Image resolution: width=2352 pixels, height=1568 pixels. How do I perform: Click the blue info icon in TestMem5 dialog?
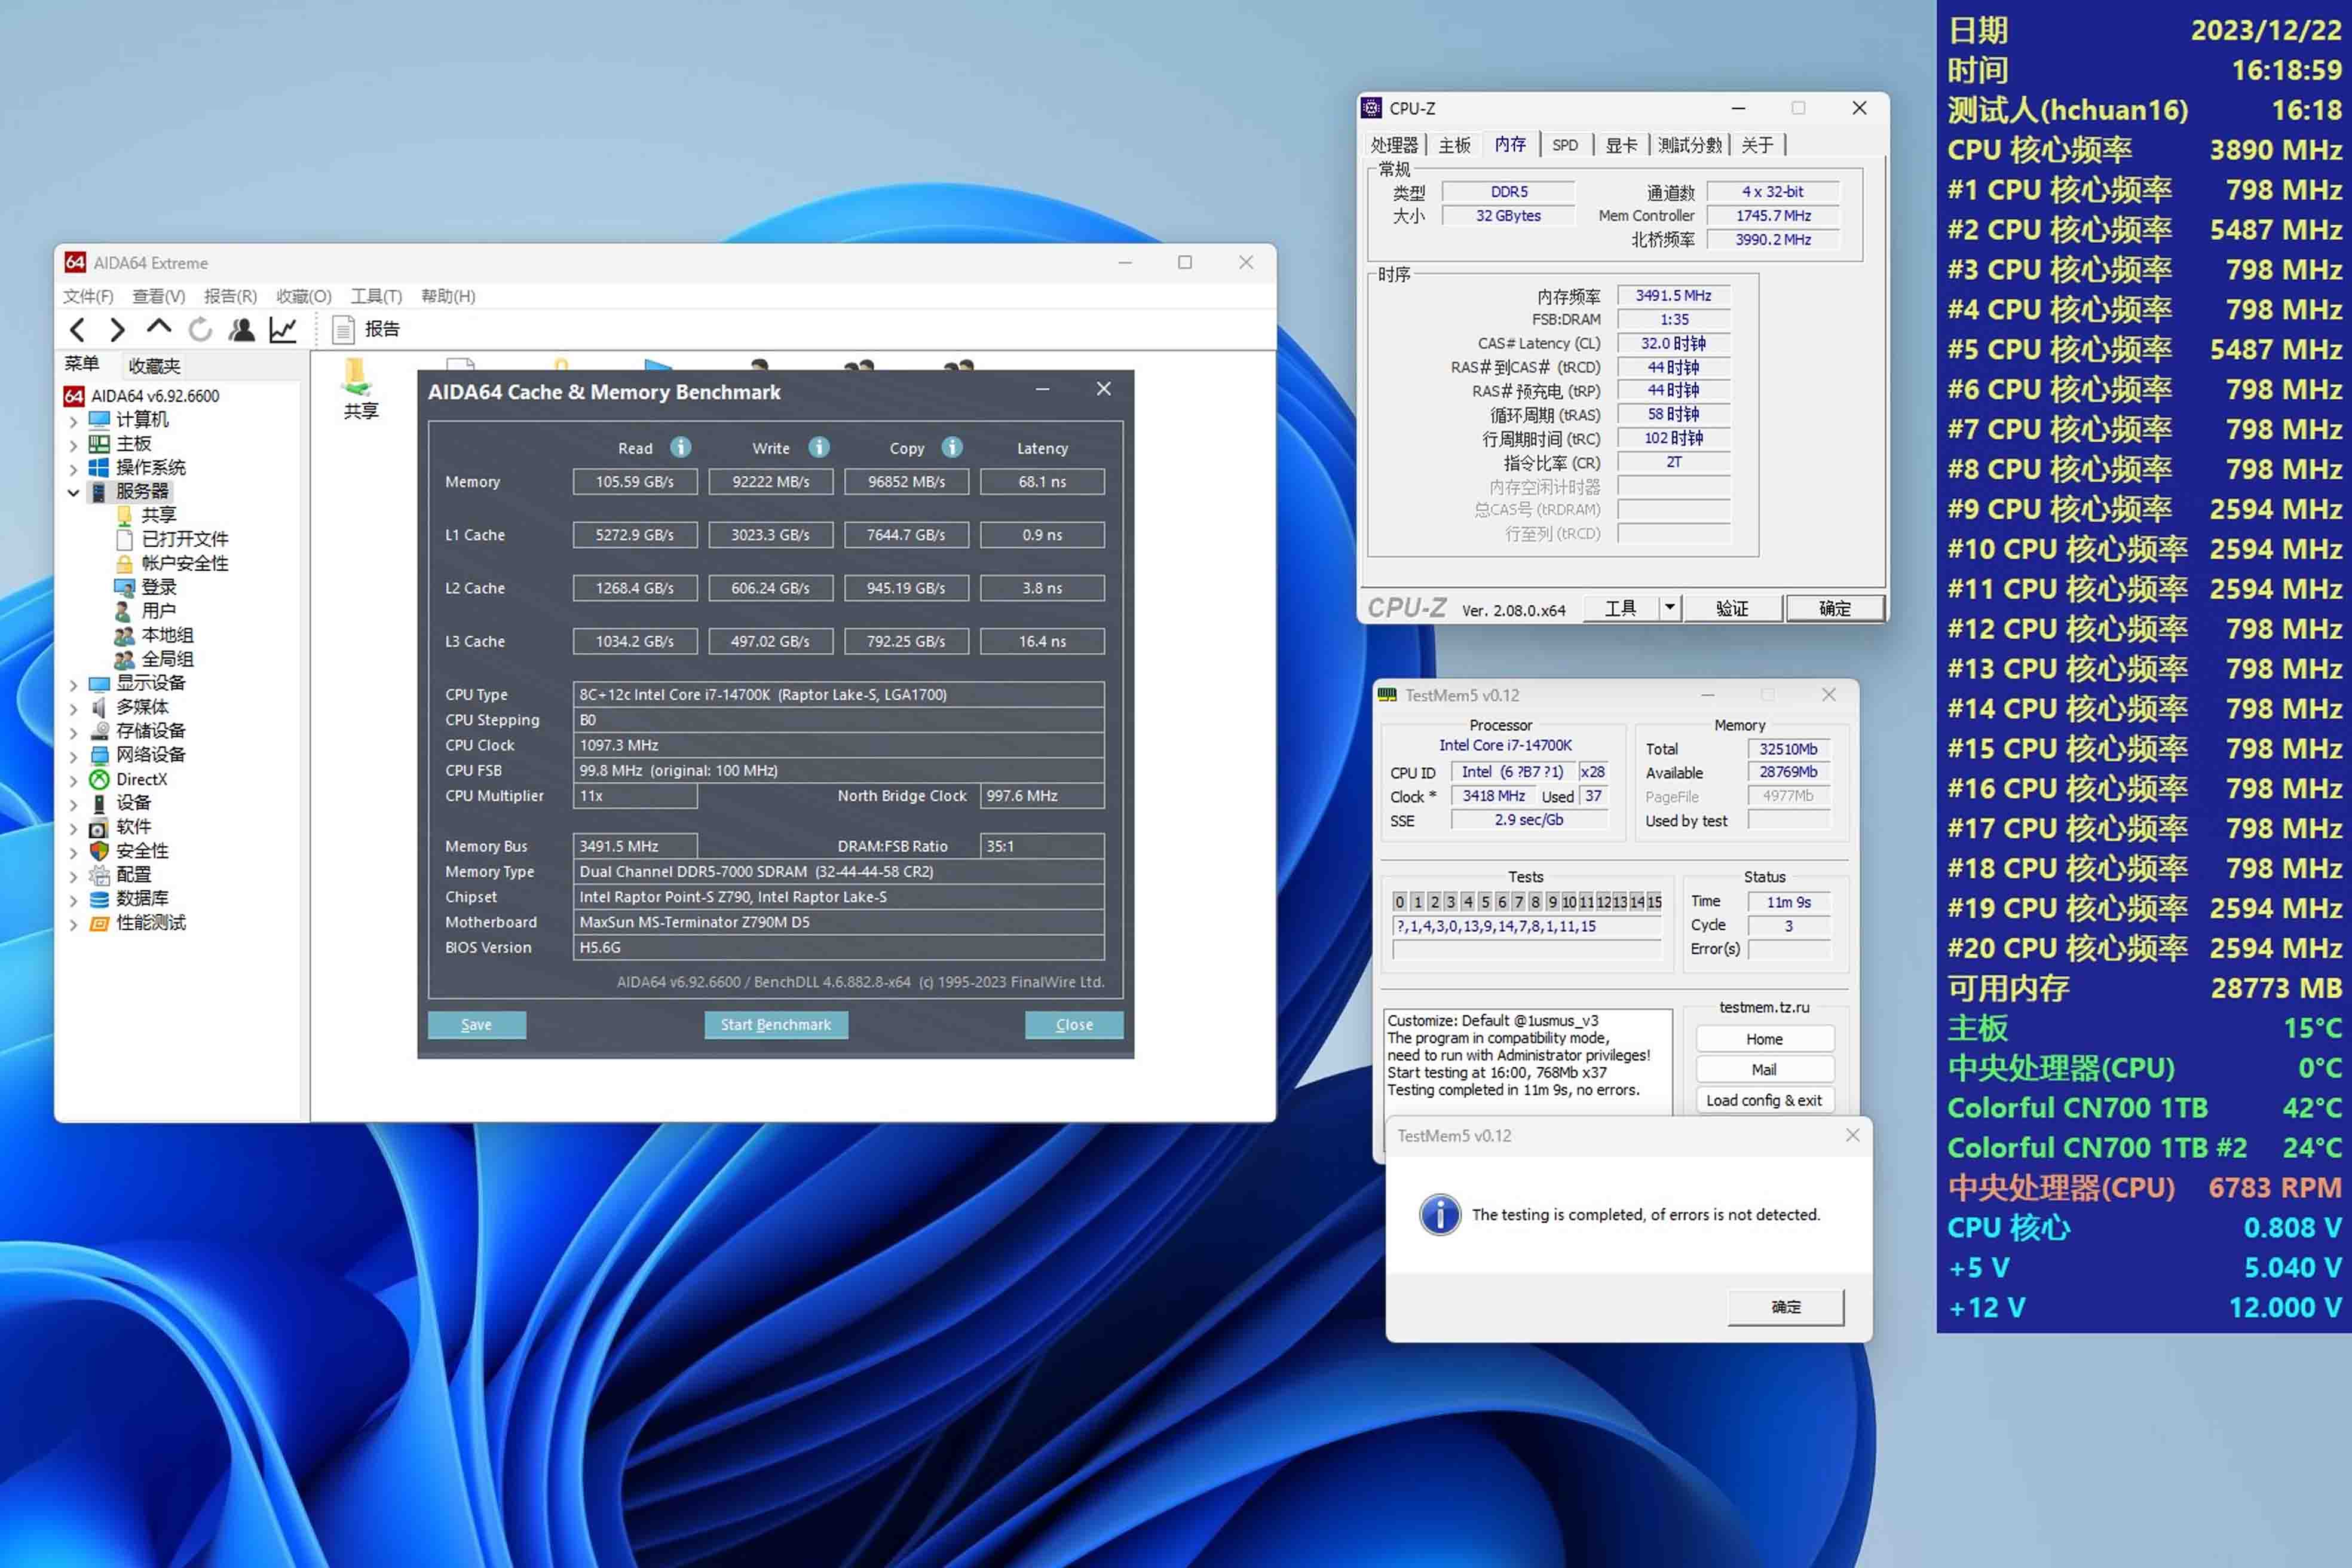click(1439, 1214)
